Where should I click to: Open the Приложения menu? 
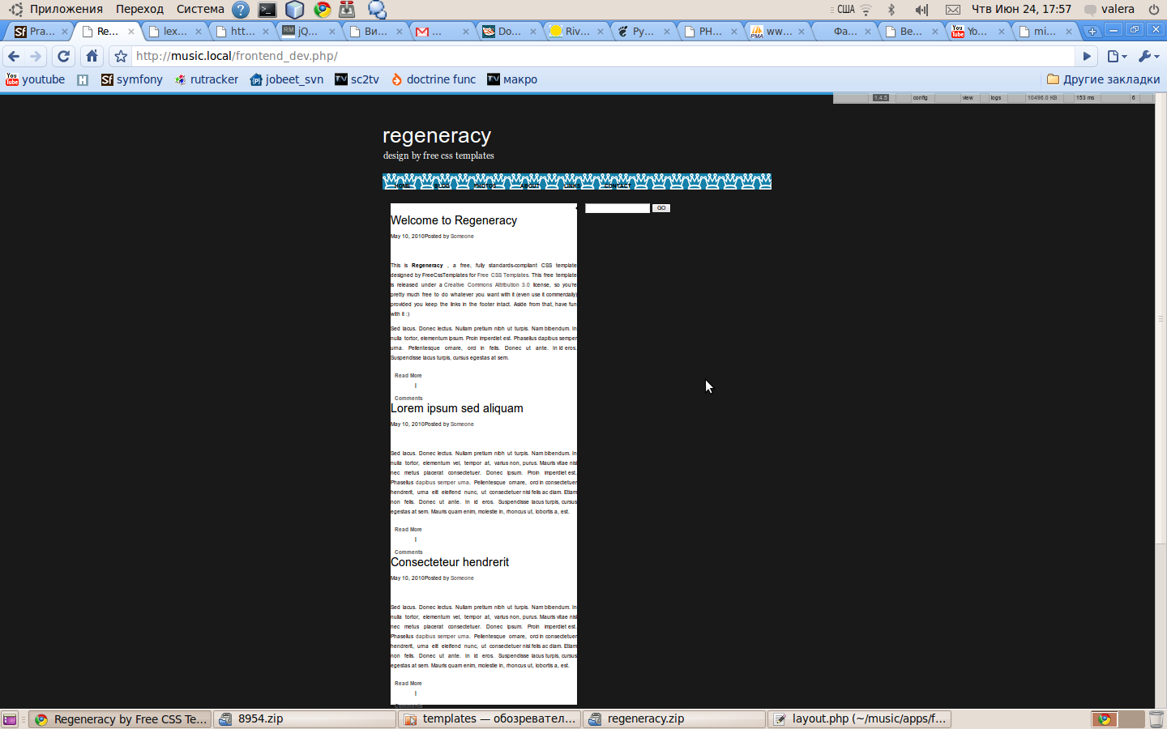66,9
